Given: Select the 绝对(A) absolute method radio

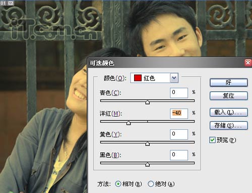Looking at the screenshot, I should [x=151, y=184].
